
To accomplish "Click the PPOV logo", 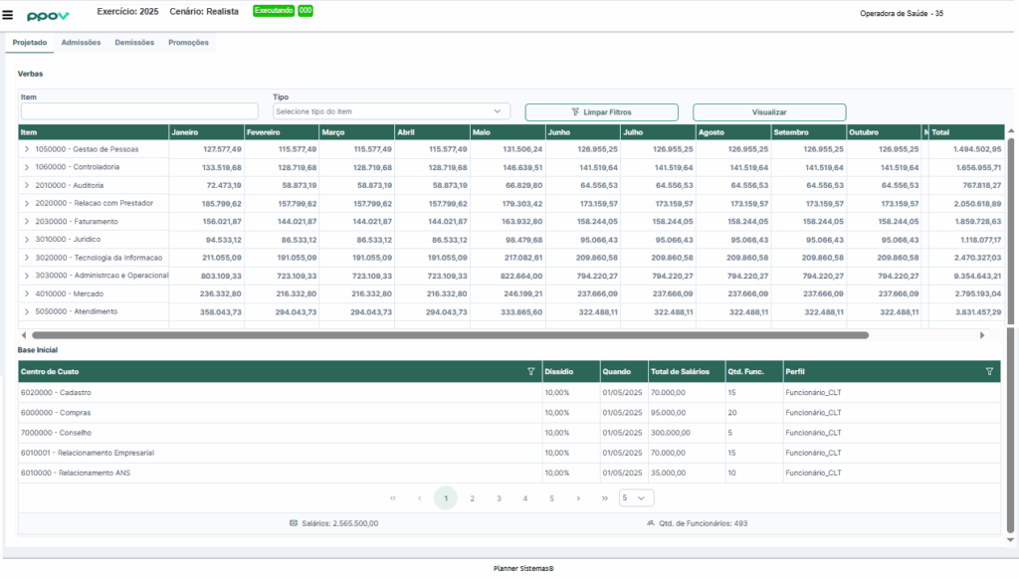I will (48, 16).
